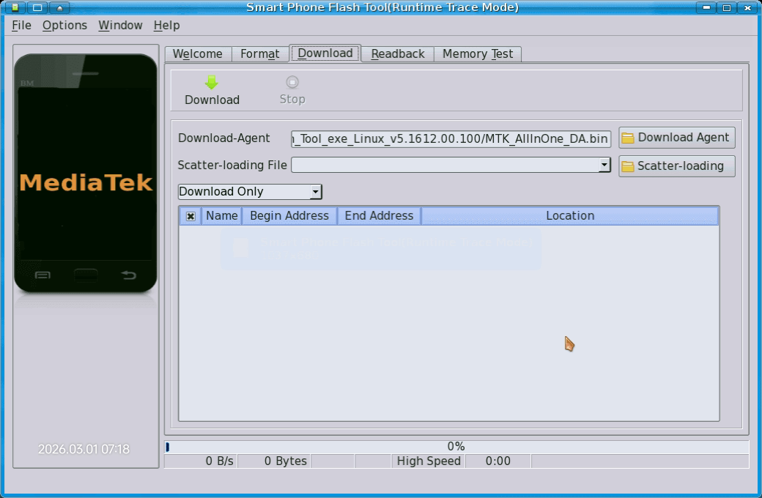
Task: Open the File menu
Action: (21, 25)
